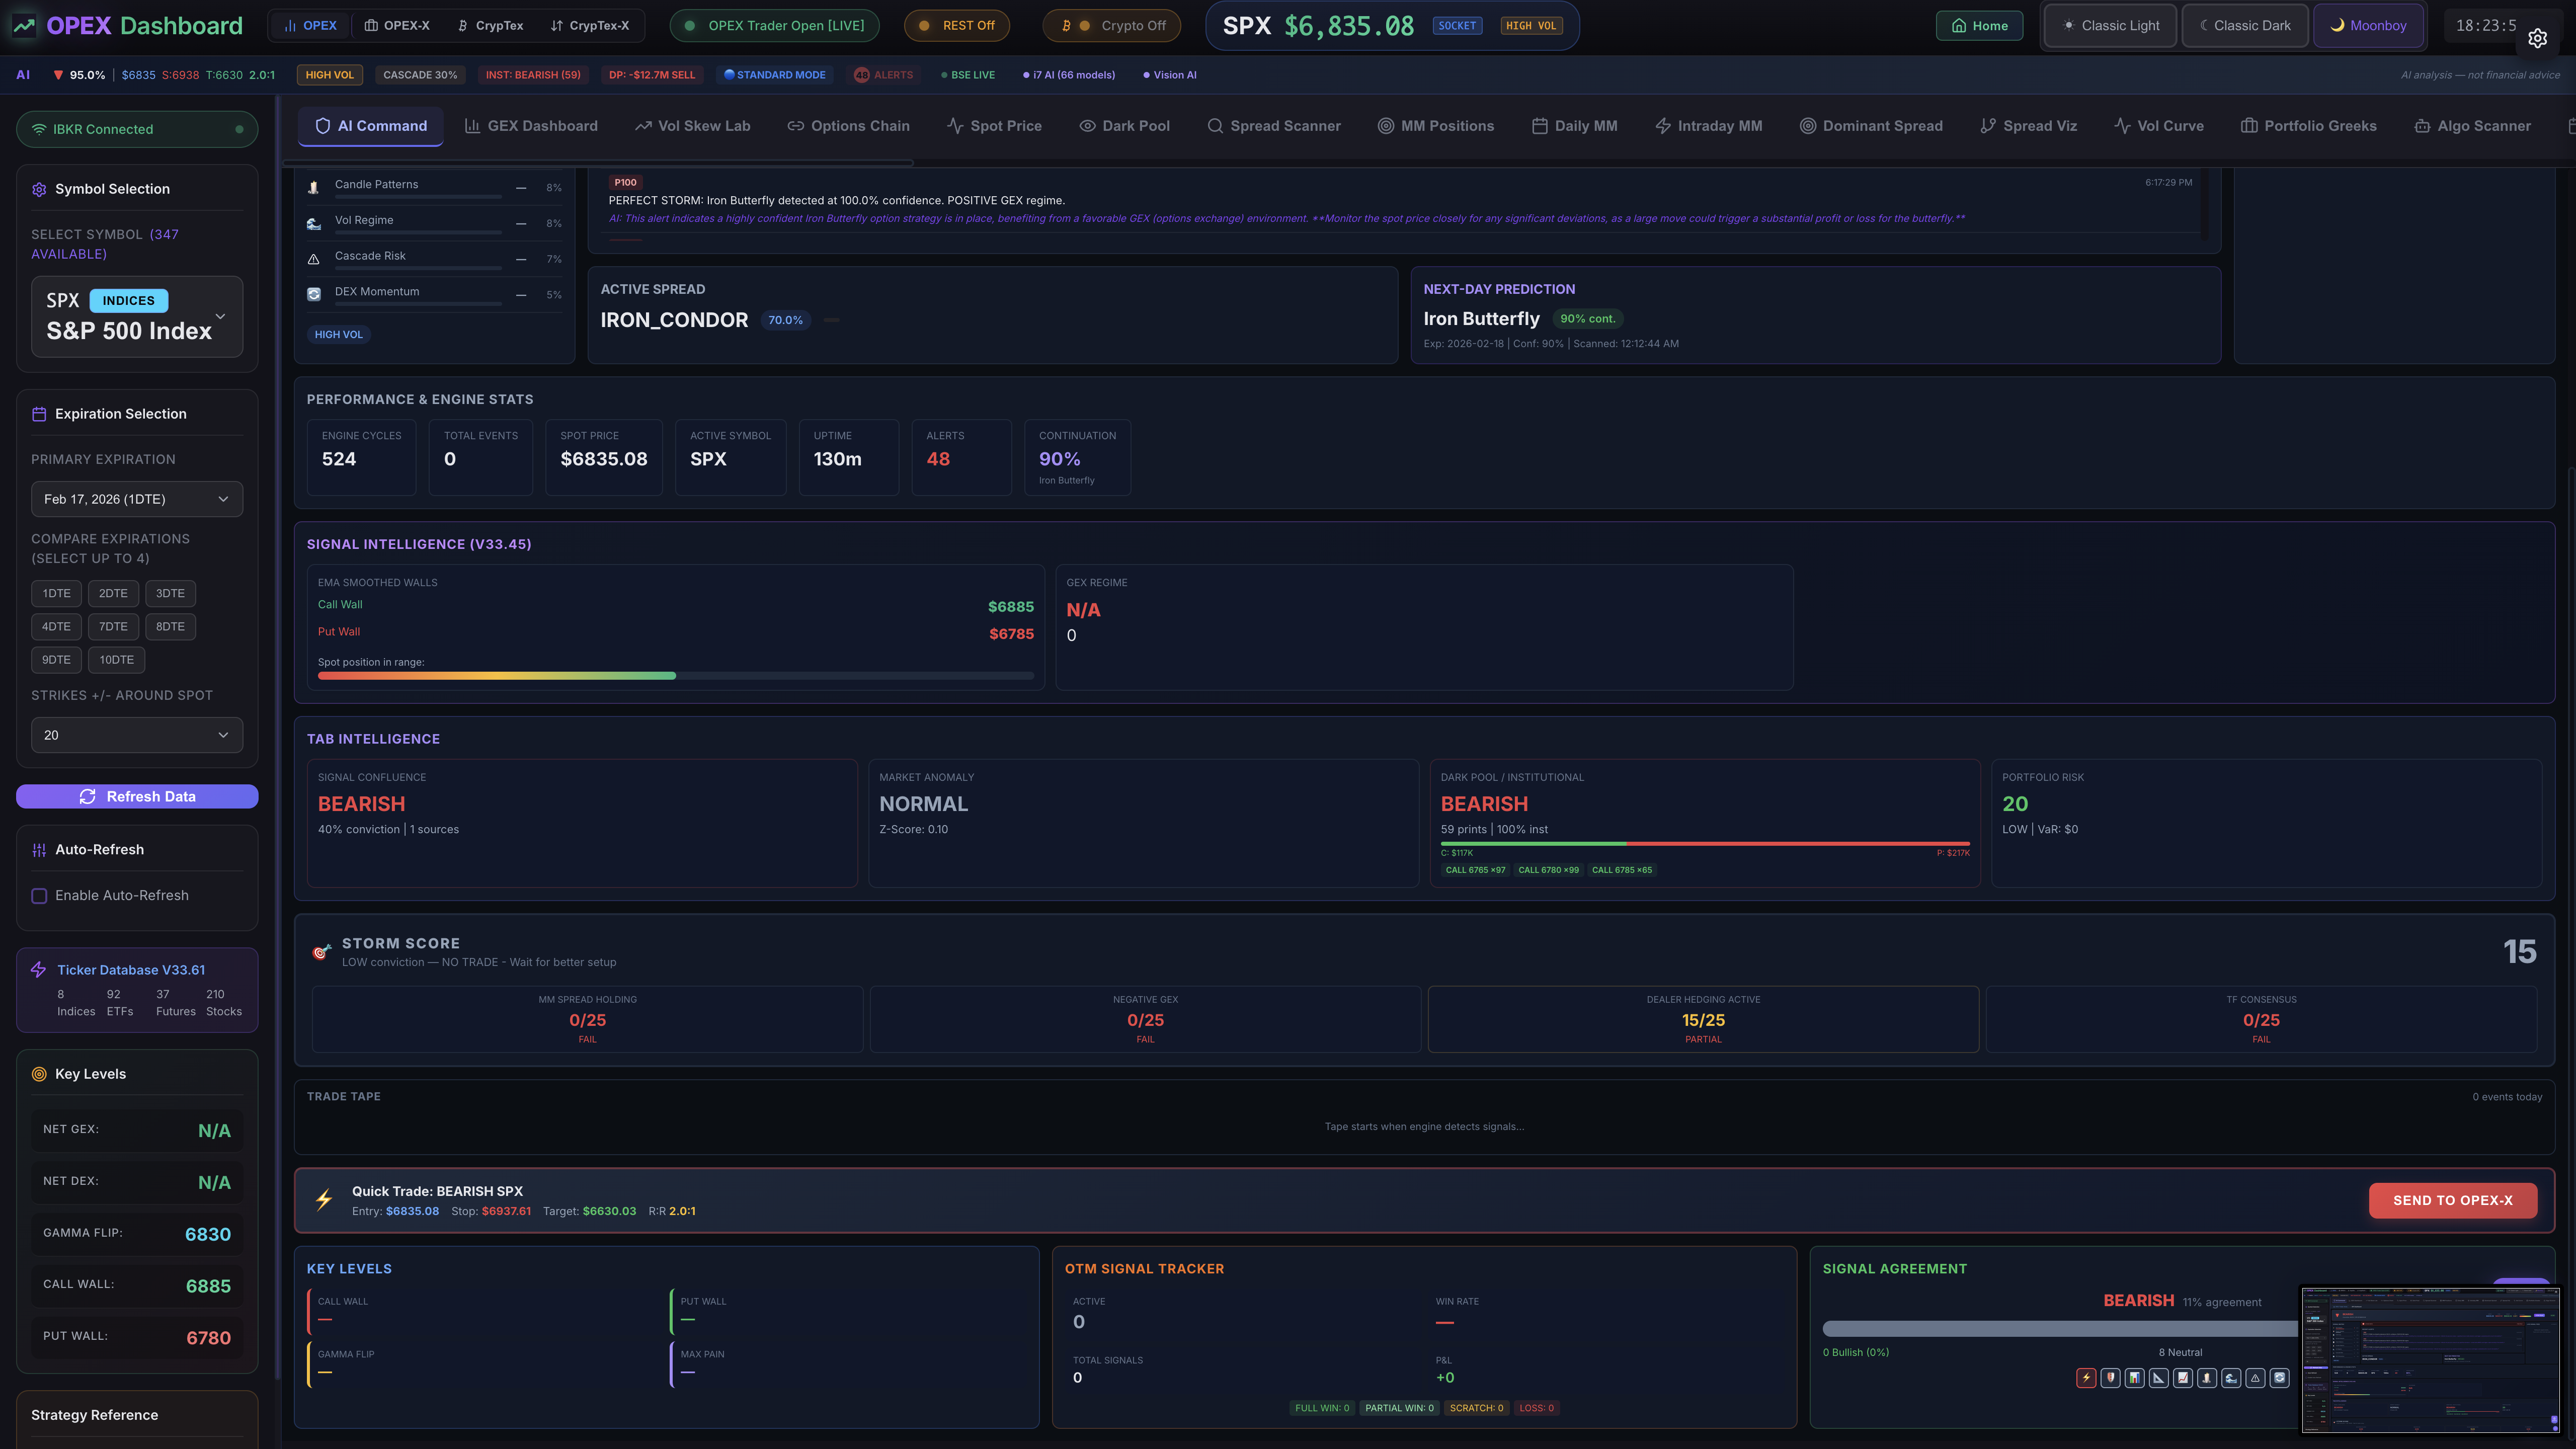Click the spot position range bar
The image size is (2576, 1449).
pos(675,676)
